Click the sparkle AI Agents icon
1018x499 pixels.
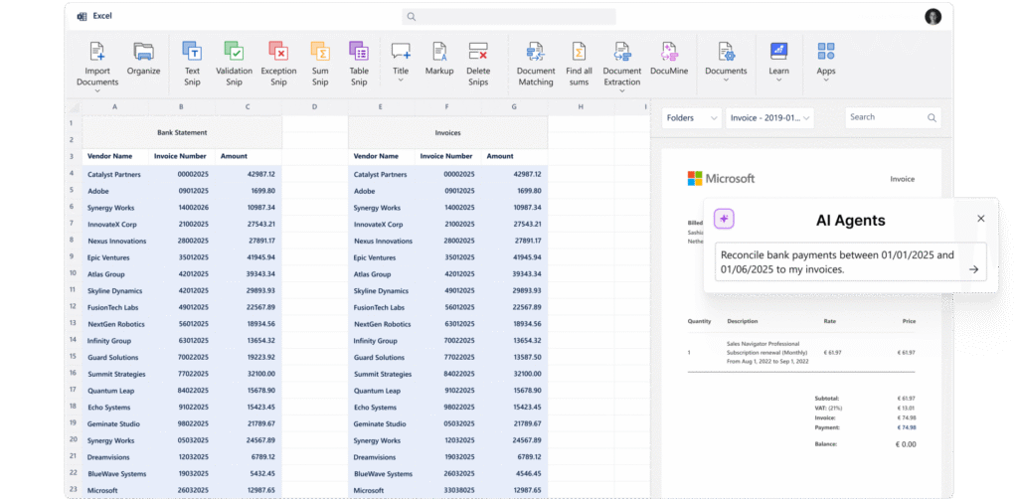[x=724, y=220]
